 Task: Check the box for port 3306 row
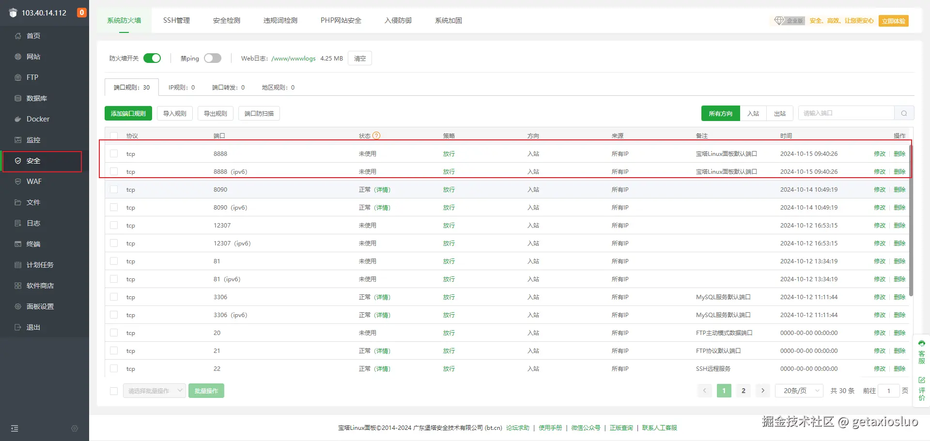114,297
